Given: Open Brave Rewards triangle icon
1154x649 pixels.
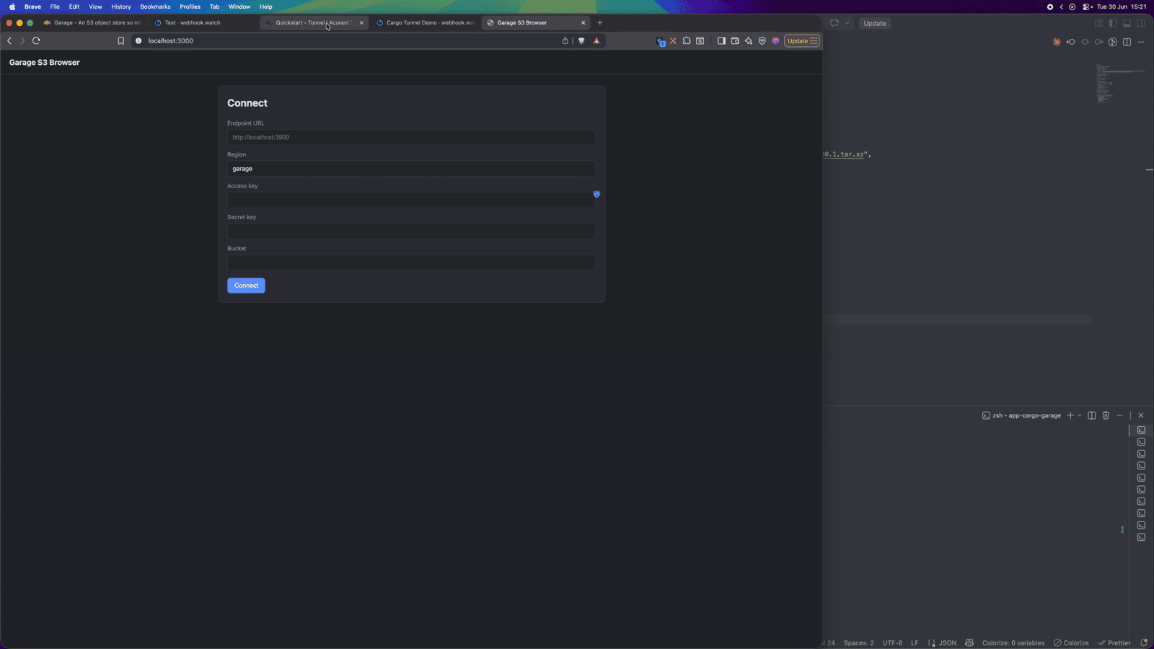Looking at the screenshot, I should [596, 41].
